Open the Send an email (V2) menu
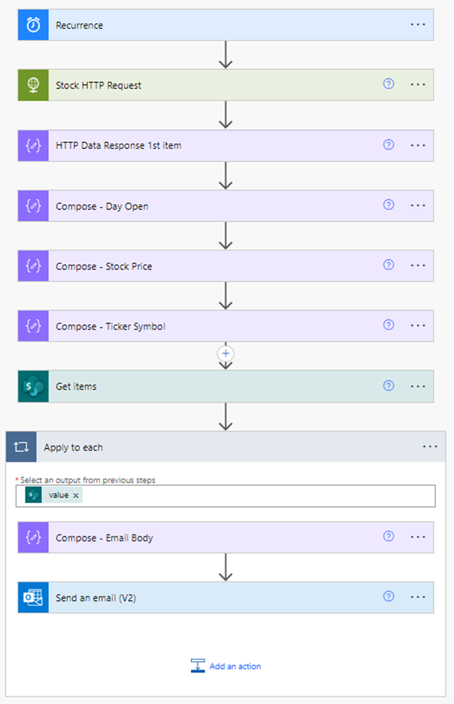 tap(418, 596)
